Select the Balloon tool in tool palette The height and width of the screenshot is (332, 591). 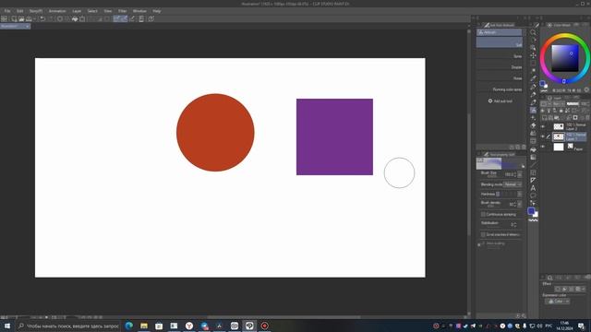click(x=533, y=196)
